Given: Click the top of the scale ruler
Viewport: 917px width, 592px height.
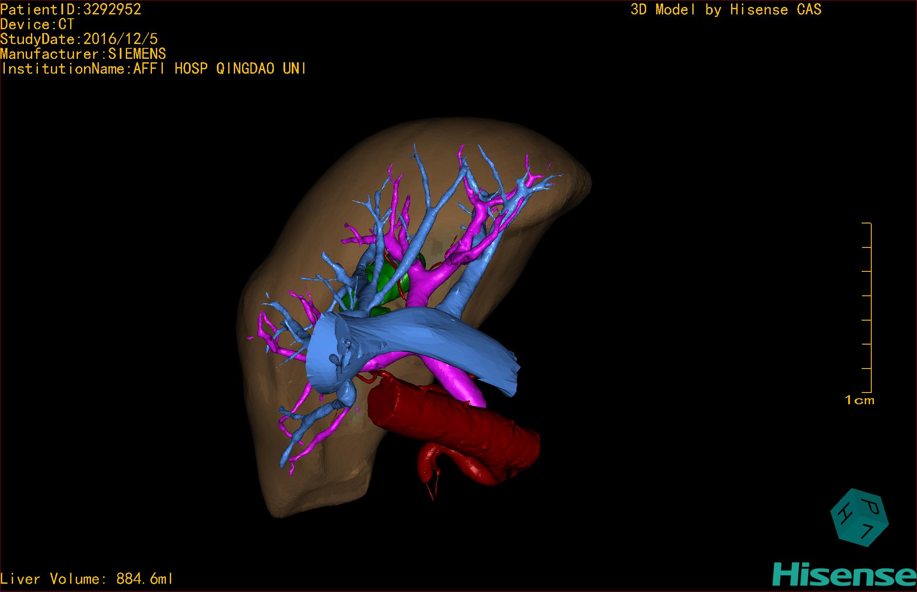Looking at the screenshot, I should click(866, 223).
